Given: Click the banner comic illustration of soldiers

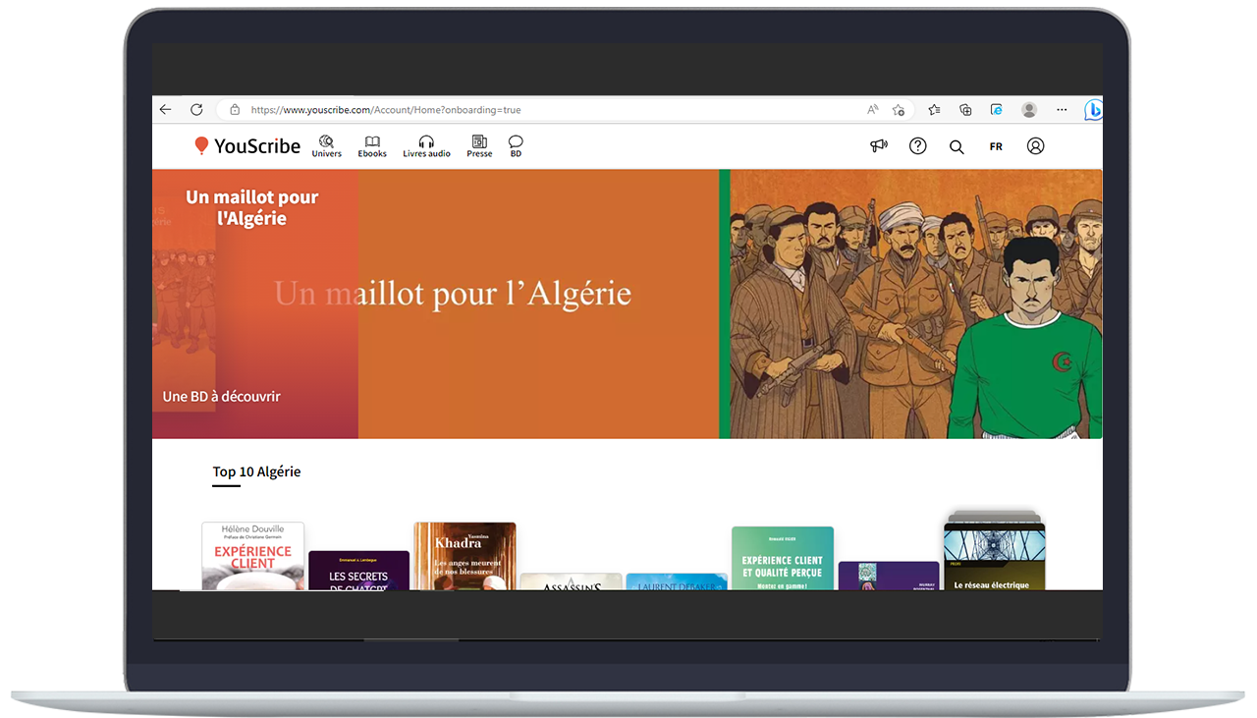Looking at the screenshot, I should tap(915, 304).
